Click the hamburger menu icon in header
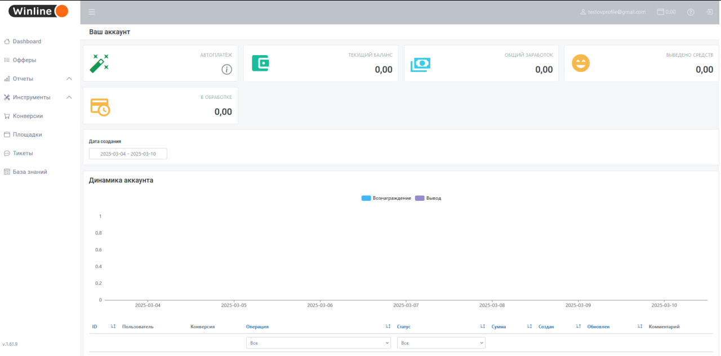Viewport: 721px width, 356px height. (92, 12)
